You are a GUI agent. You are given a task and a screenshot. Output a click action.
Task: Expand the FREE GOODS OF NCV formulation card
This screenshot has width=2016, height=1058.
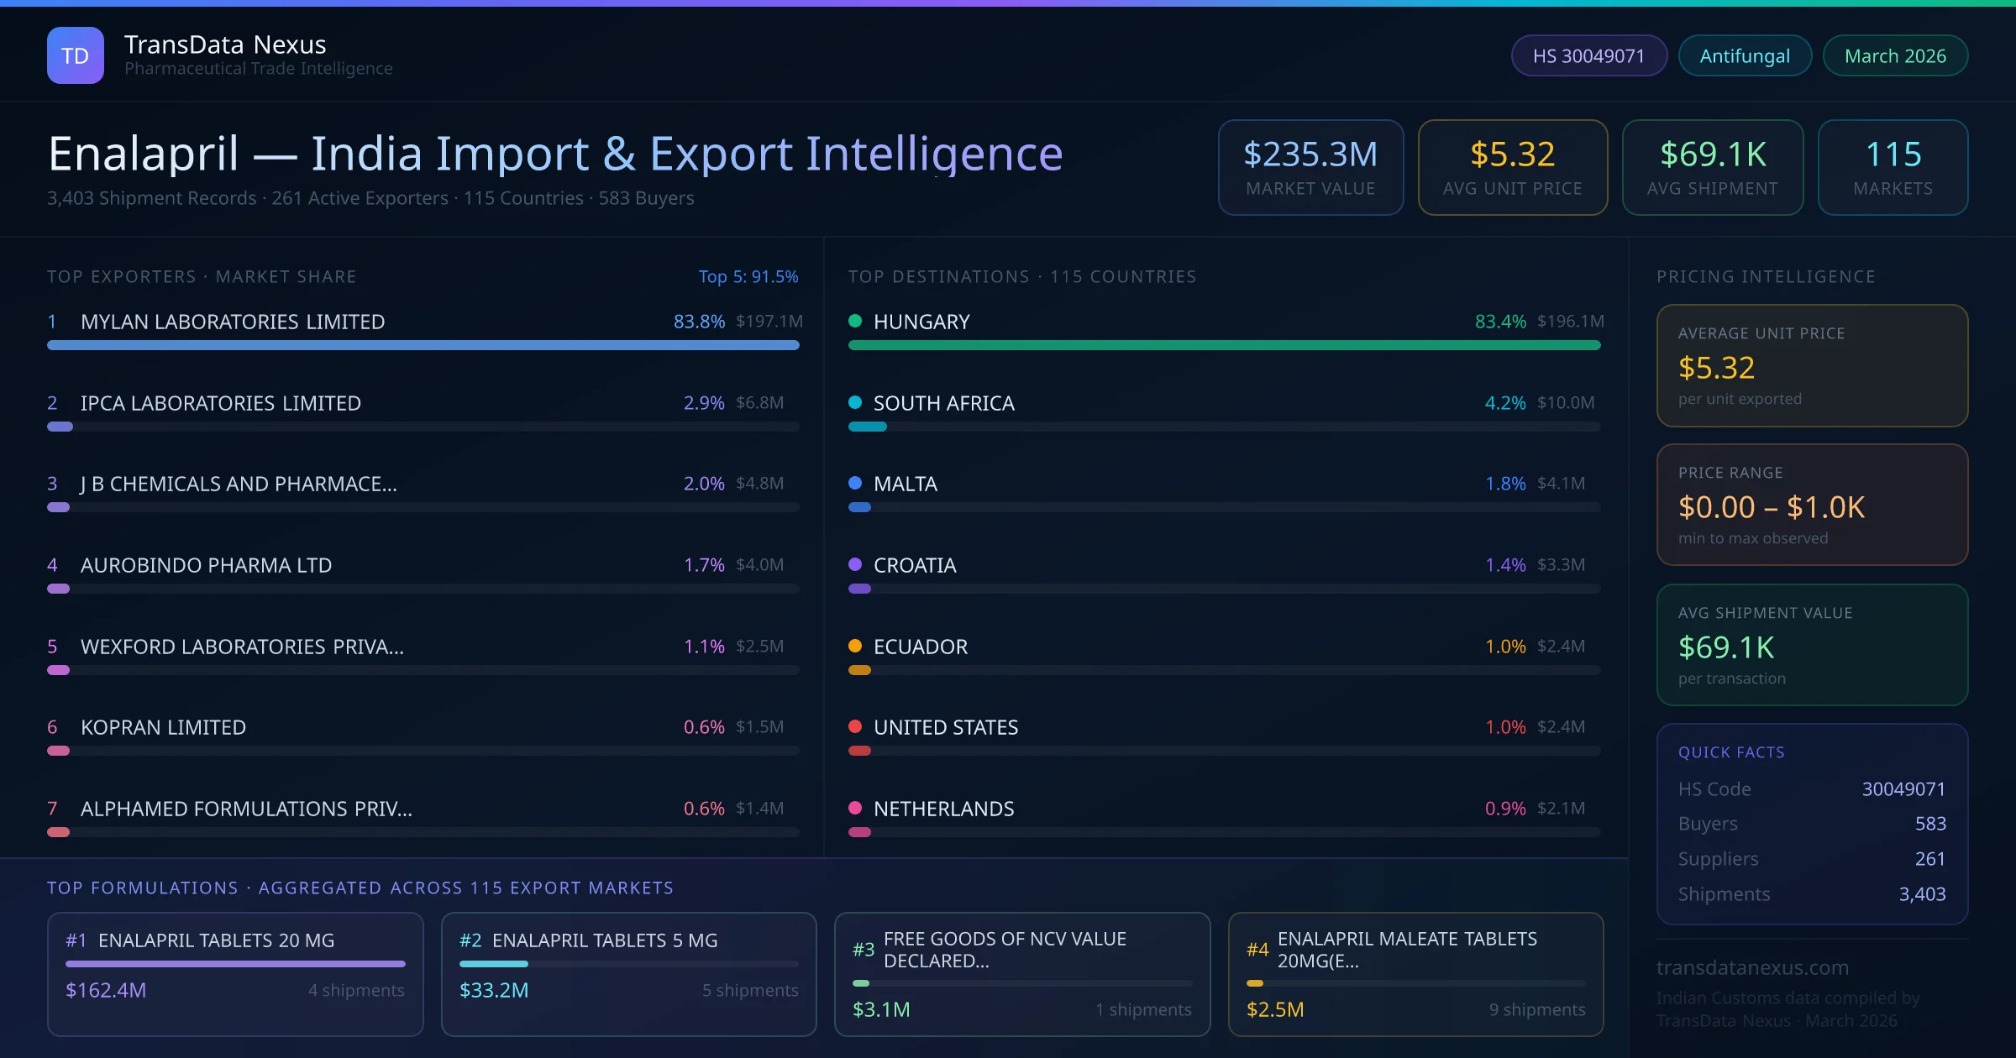(x=1021, y=974)
